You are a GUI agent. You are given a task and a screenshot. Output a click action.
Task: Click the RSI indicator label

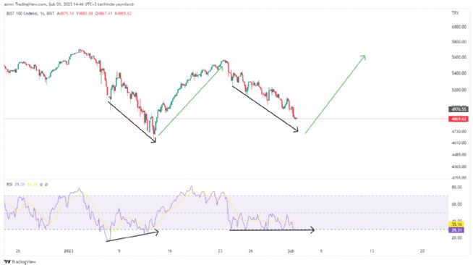pyautogui.click(x=9, y=184)
